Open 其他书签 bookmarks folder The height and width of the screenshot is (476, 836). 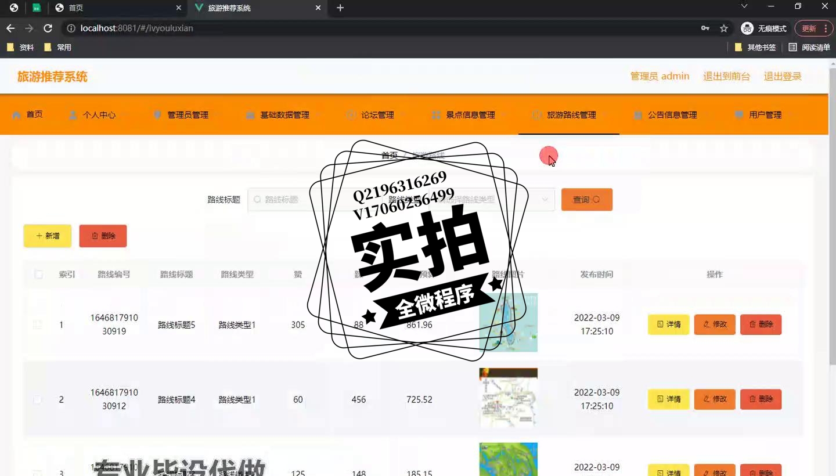pyautogui.click(x=755, y=48)
